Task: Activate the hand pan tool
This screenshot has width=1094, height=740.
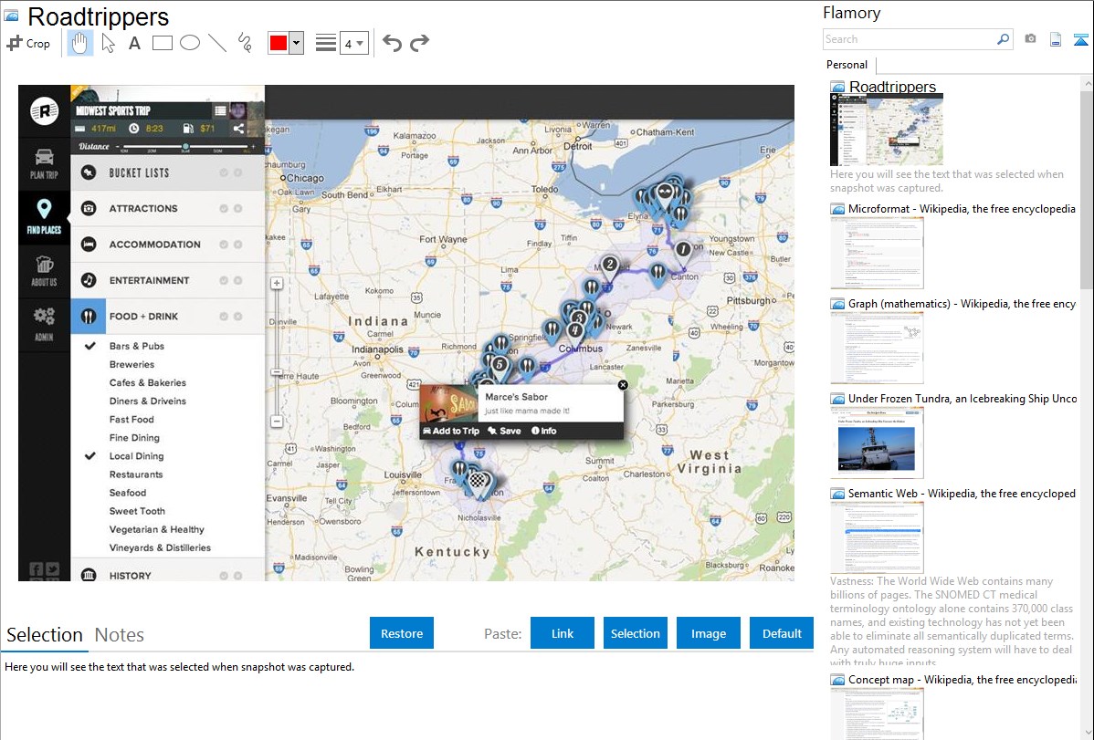Action: coord(80,43)
